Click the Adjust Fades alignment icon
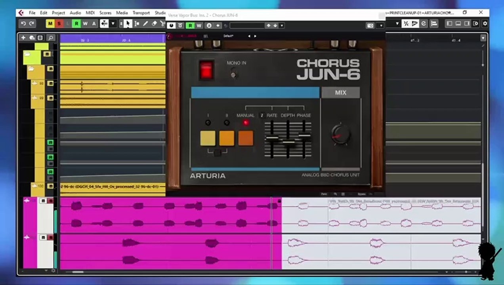Image resolution: width=504 pixels, height=285 pixels. (434, 24)
